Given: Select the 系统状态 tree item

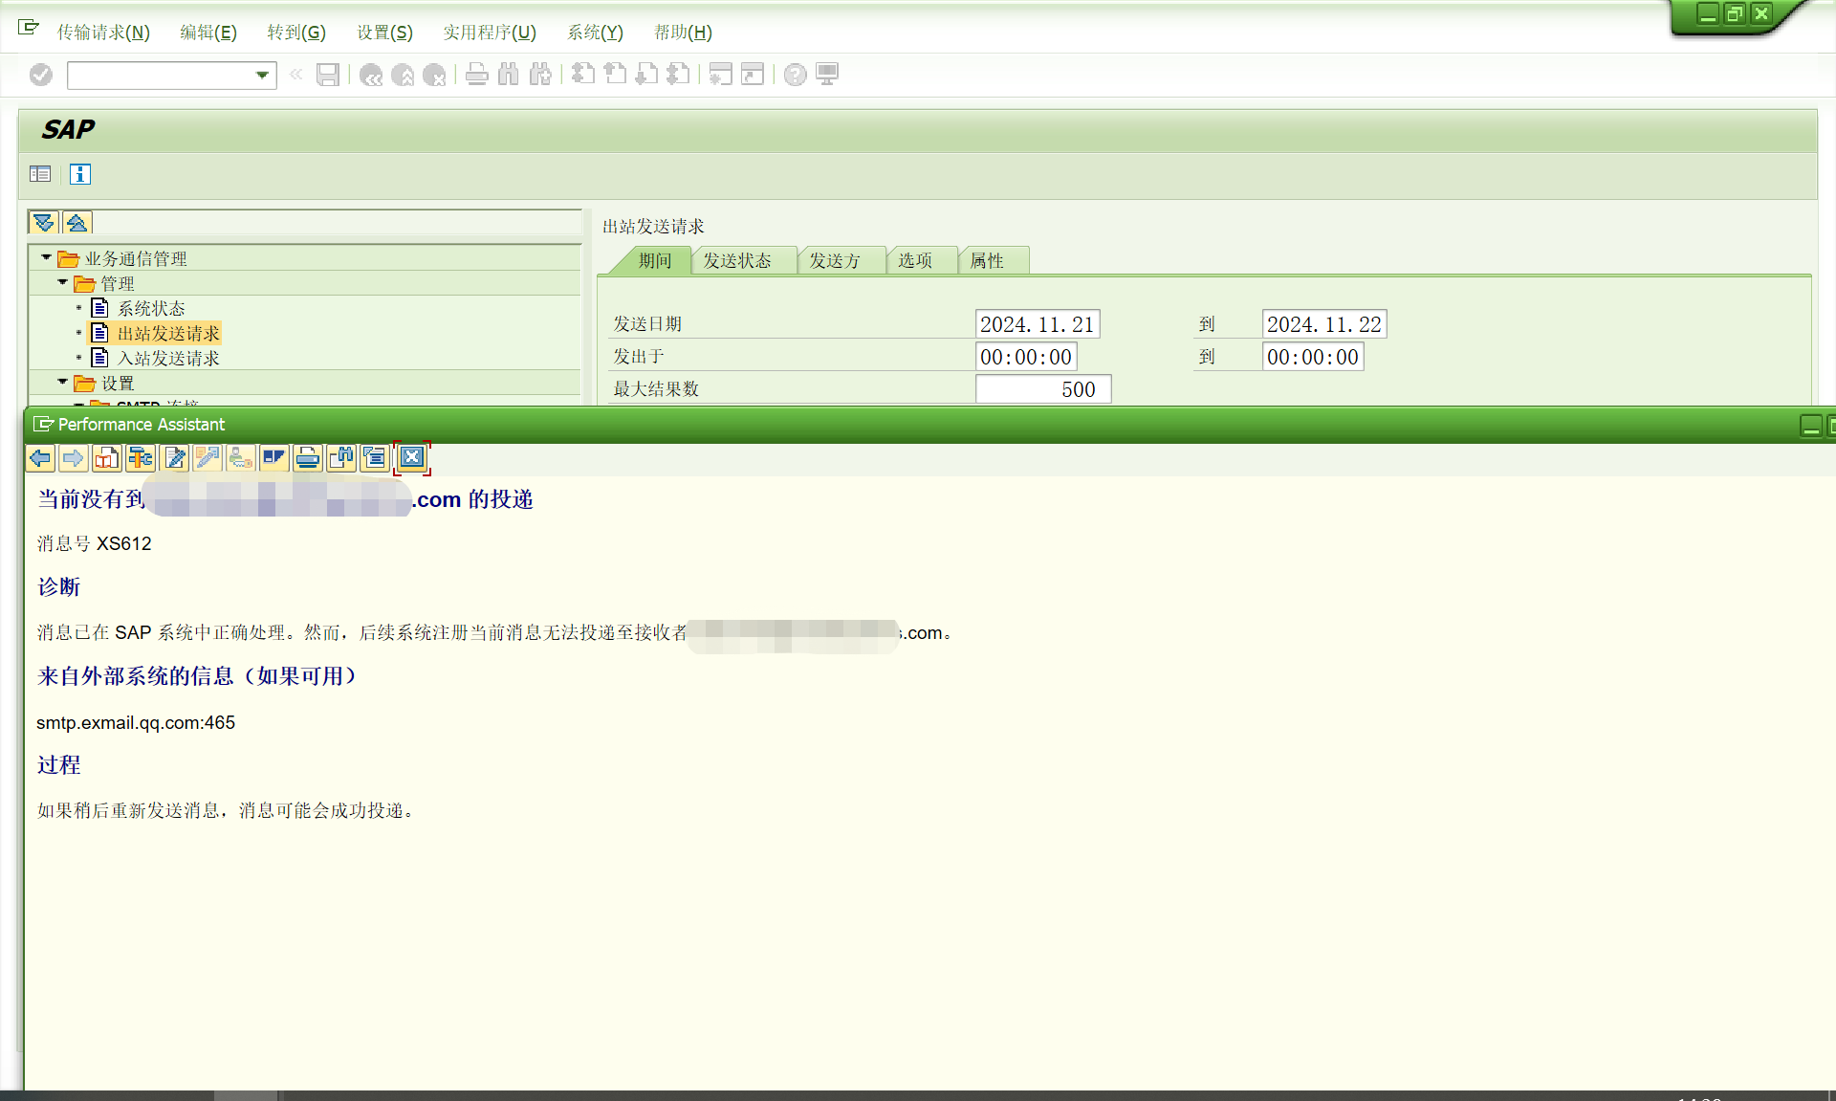Looking at the screenshot, I should [x=151, y=308].
